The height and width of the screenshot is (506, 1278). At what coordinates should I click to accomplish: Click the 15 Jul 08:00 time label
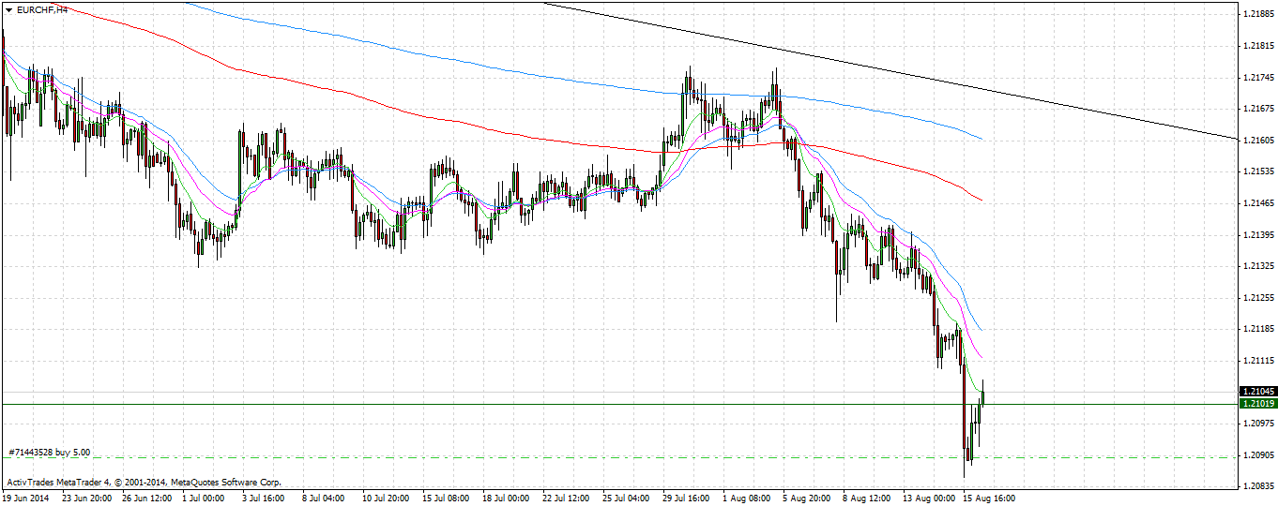pos(447,498)
